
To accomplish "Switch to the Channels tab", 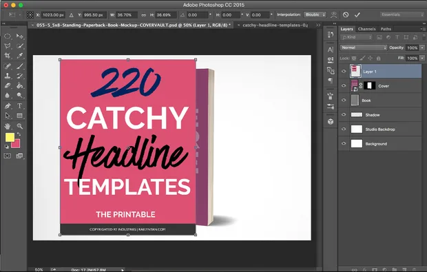I will [x=366, y=29].
